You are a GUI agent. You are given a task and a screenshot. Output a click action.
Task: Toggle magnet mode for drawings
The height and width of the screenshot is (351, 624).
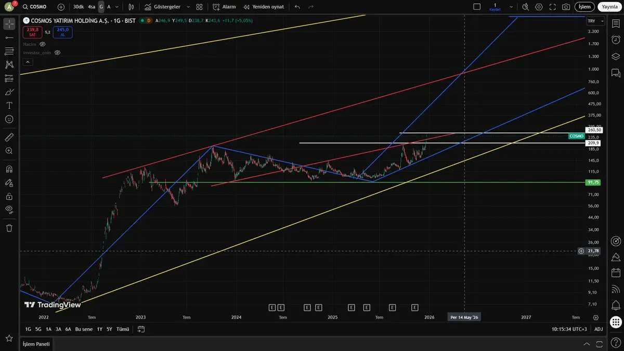(9, 169)
